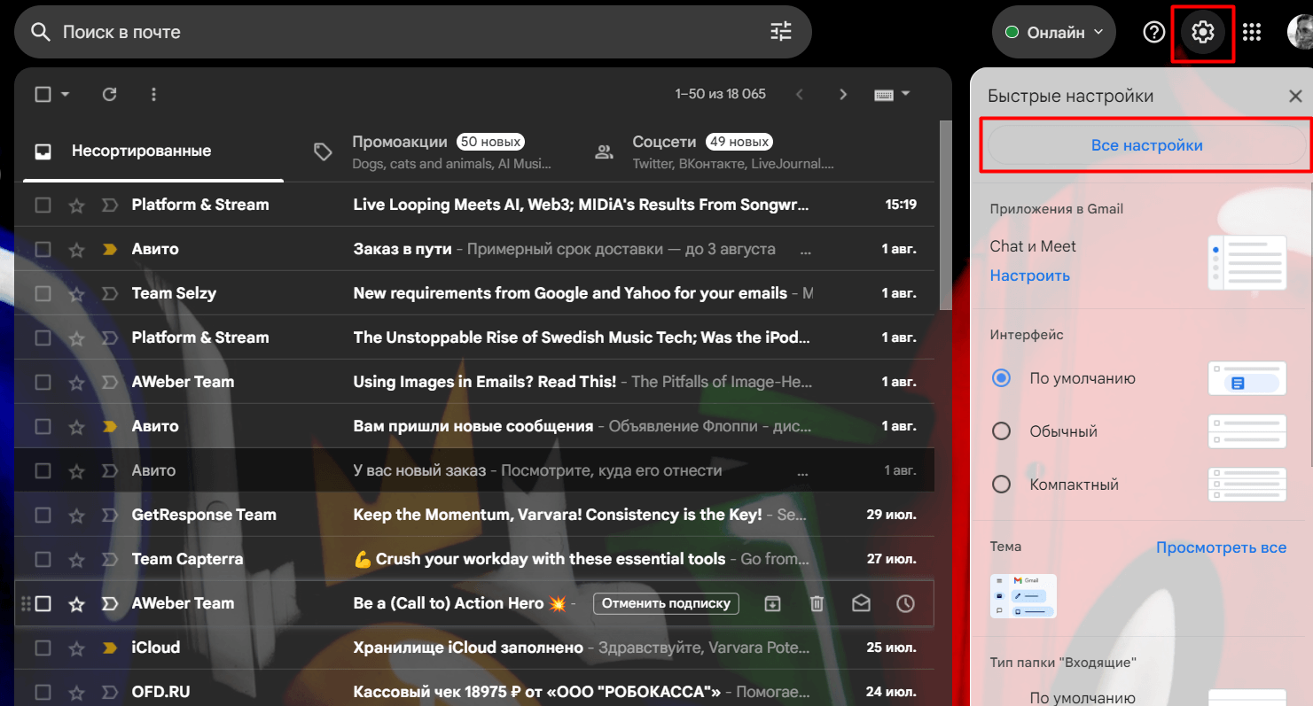Star the GetResponse Team email
Screen dimensions: 1313x706
[76, 516]
